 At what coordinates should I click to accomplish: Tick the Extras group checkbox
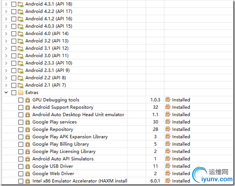pyautogui.click(x=14, y=93)
